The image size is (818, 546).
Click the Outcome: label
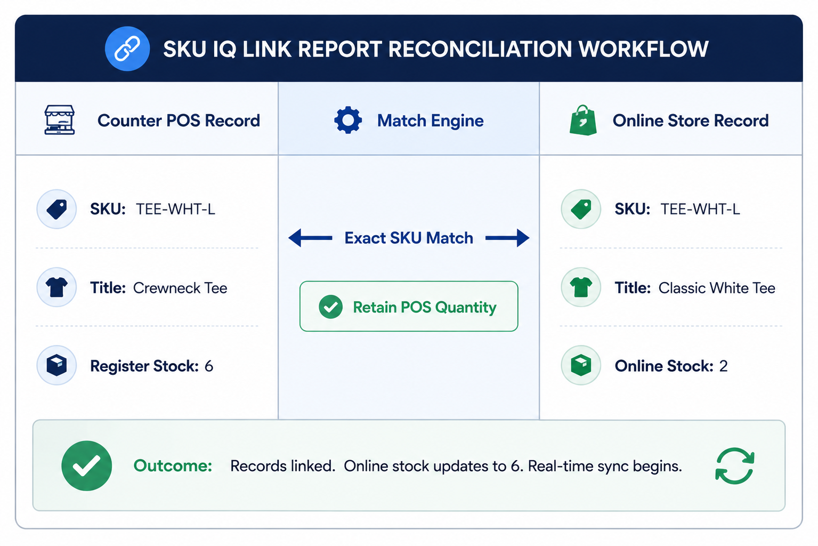173,465
